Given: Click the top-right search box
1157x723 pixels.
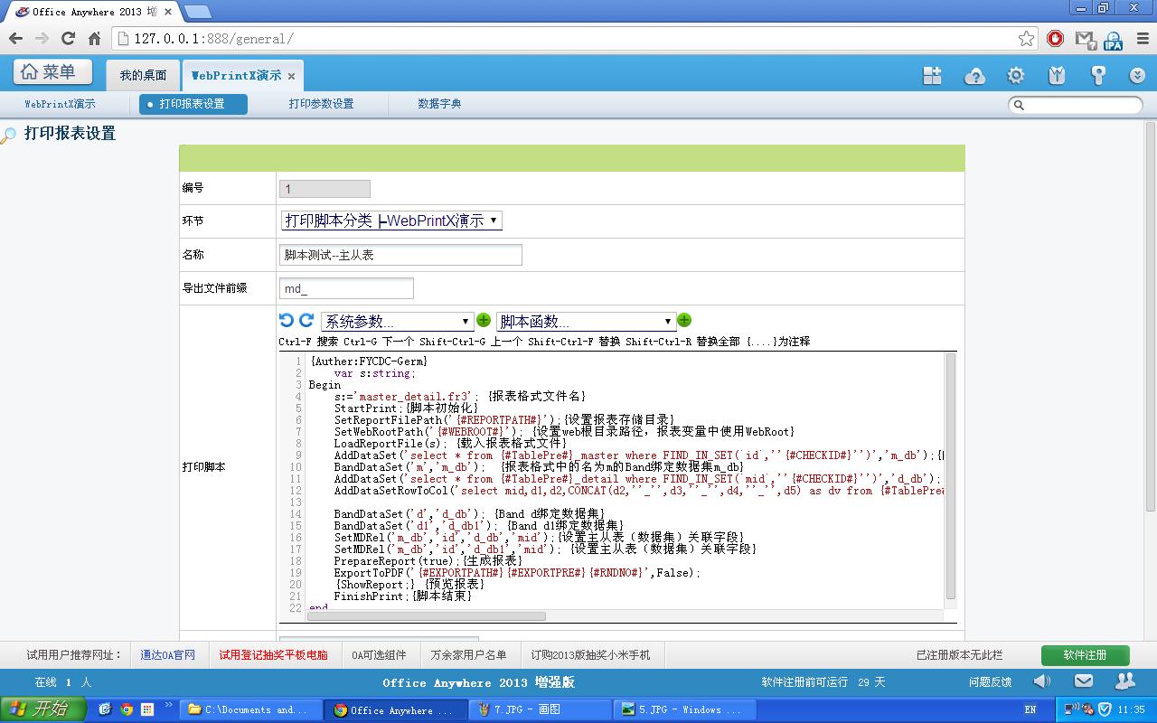Looking at the screenshot, I should coord(1076,105).
